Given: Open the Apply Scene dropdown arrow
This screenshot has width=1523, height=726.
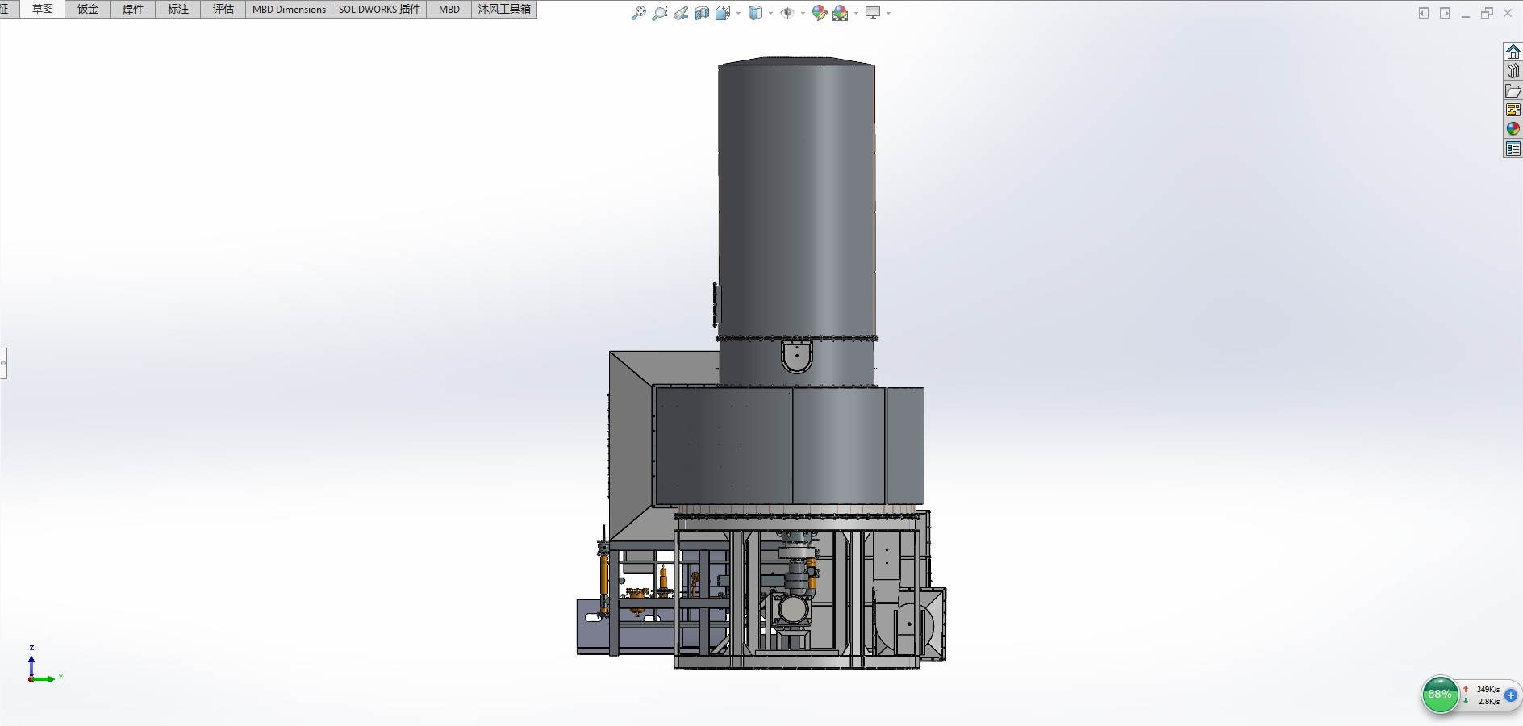Looking at the screenshot, I should pos(856,13).
